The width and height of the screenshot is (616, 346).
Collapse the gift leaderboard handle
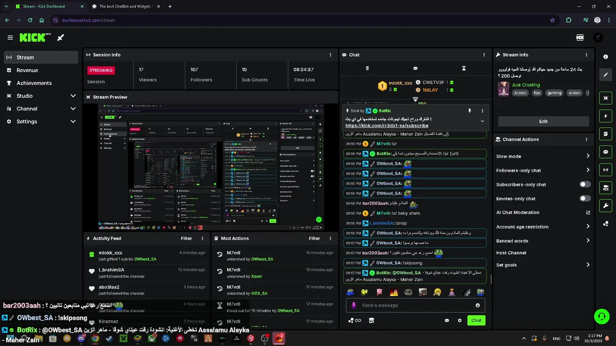(x=415, y=99)
